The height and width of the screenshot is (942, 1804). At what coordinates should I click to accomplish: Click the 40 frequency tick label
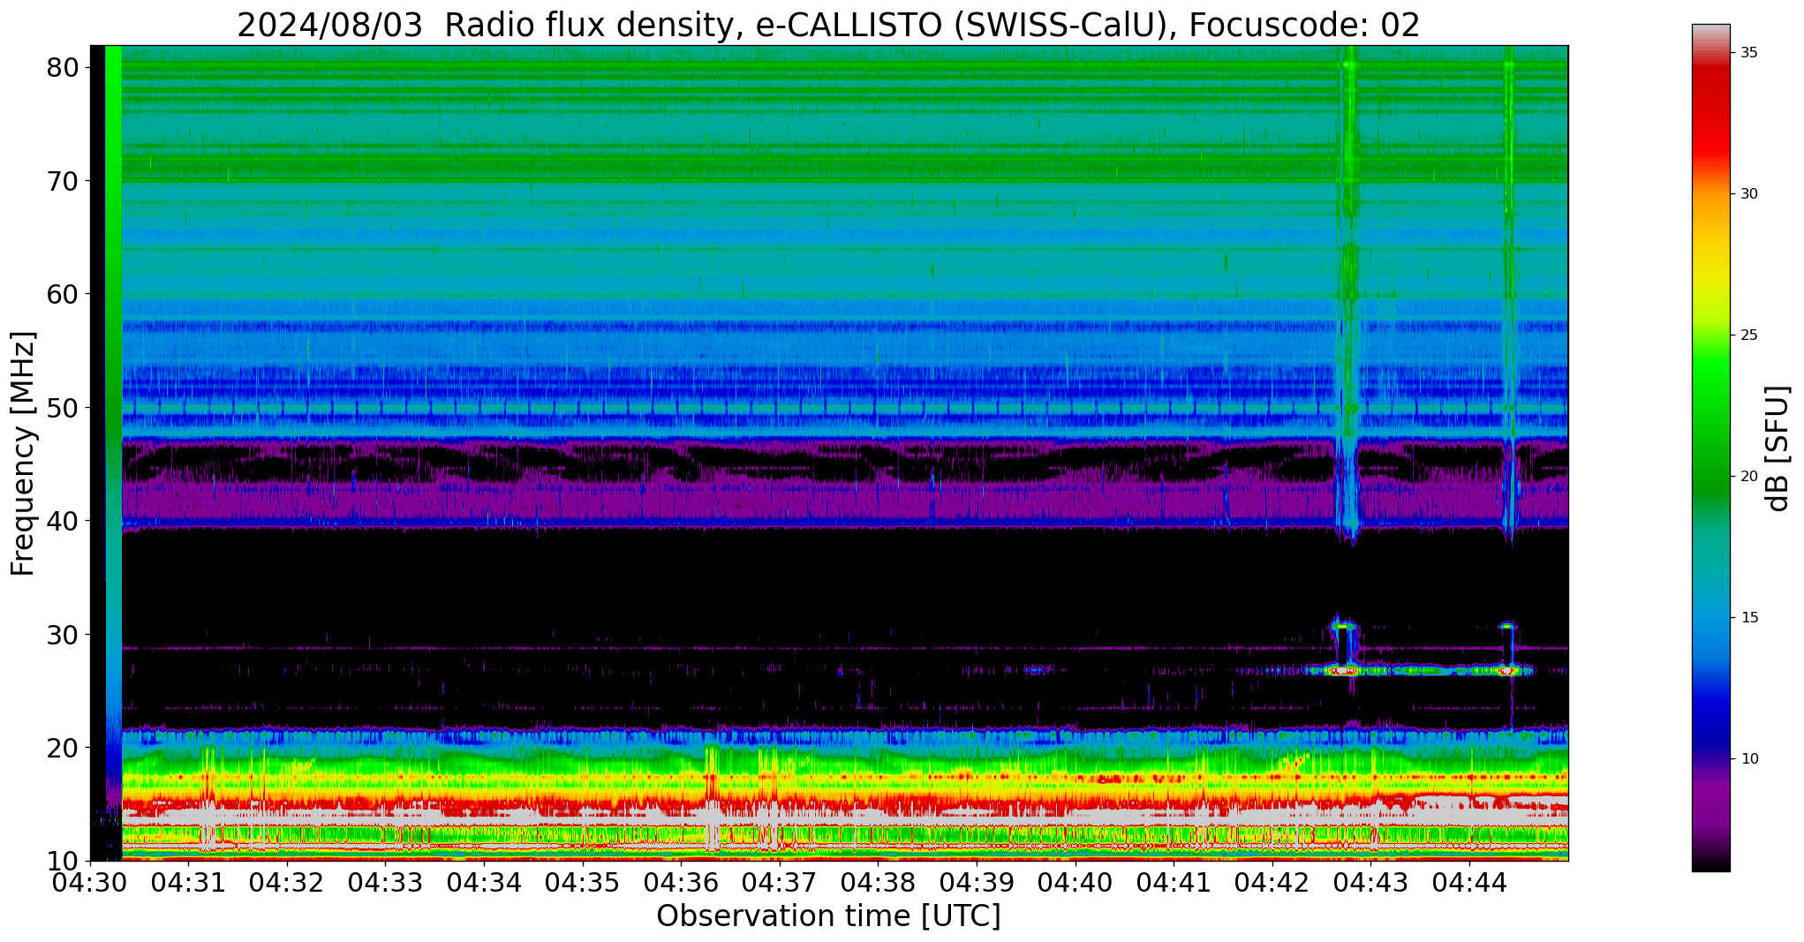coord(64,521)
